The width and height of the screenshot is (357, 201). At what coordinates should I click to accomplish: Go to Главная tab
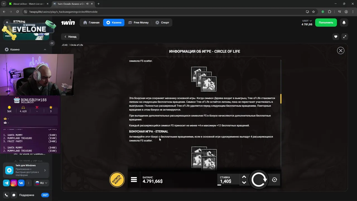tap(91, 23)
